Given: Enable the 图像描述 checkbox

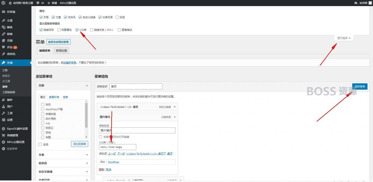Looking at the screenshot, I should pyautogui.click(x=119, y=30).
